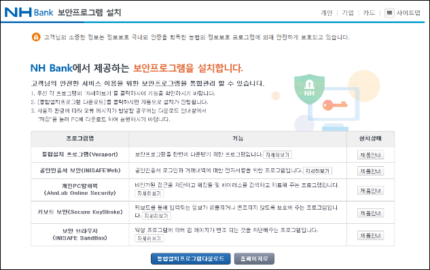430x270 pixels.
Task: Click 자세히보기 for INISAFEWeb certificate security
Action: pyautogui.click(x=317, y=171)
